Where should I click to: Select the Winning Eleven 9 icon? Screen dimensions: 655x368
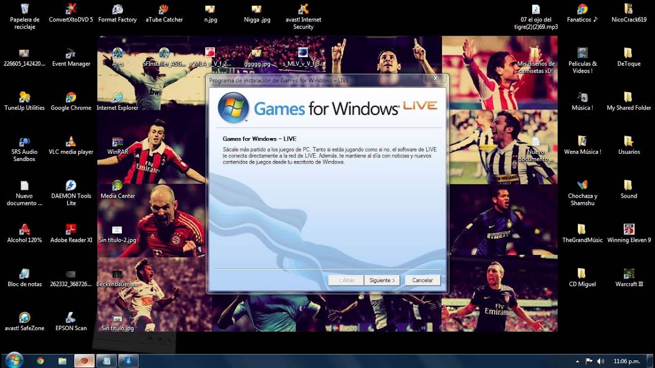(x=629, y=234)
